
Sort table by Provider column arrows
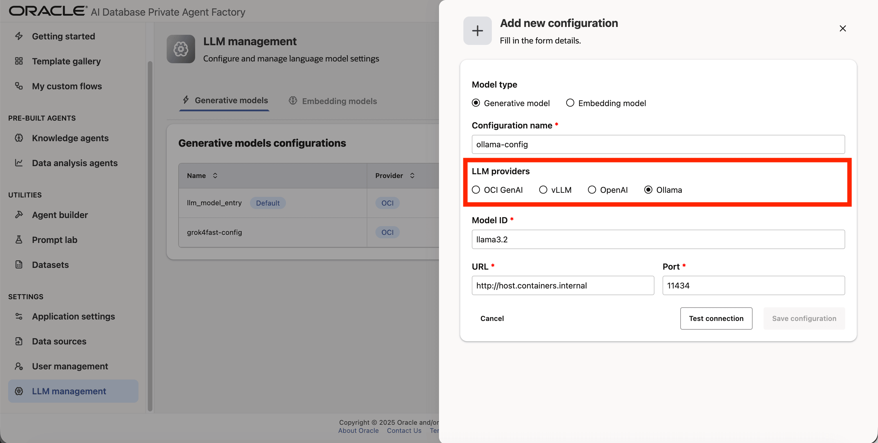412,176
